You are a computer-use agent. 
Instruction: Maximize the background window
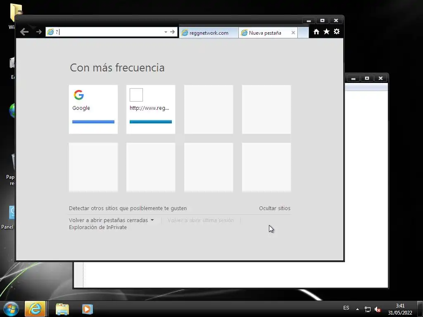367,78
